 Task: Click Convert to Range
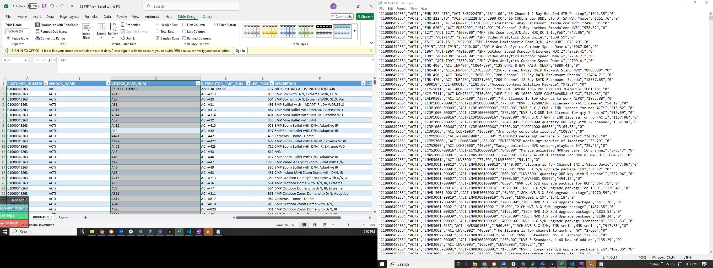coord(50,38)
